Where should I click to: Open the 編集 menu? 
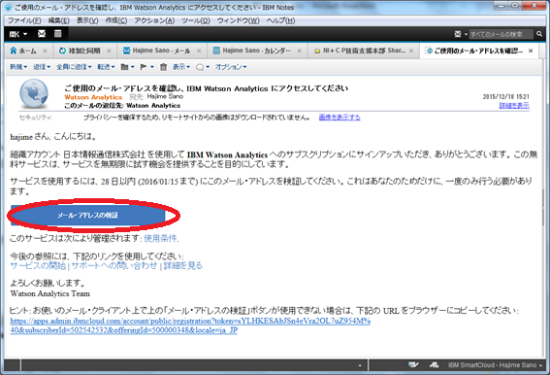pyautogui.click(x=58, y=20)
